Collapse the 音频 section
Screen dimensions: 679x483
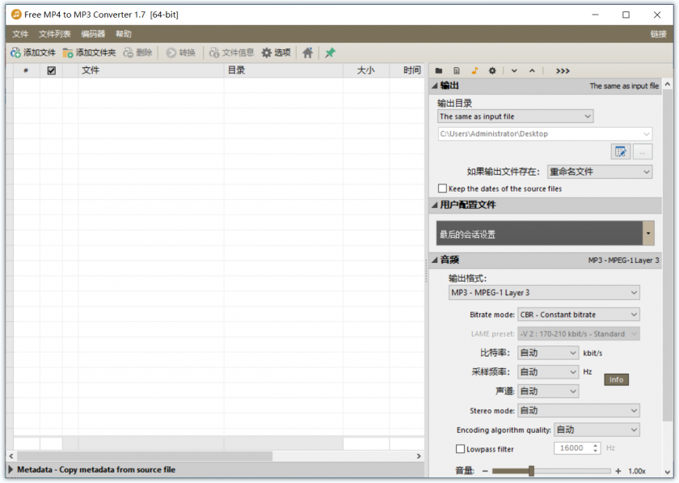click(x=434, y=261)
